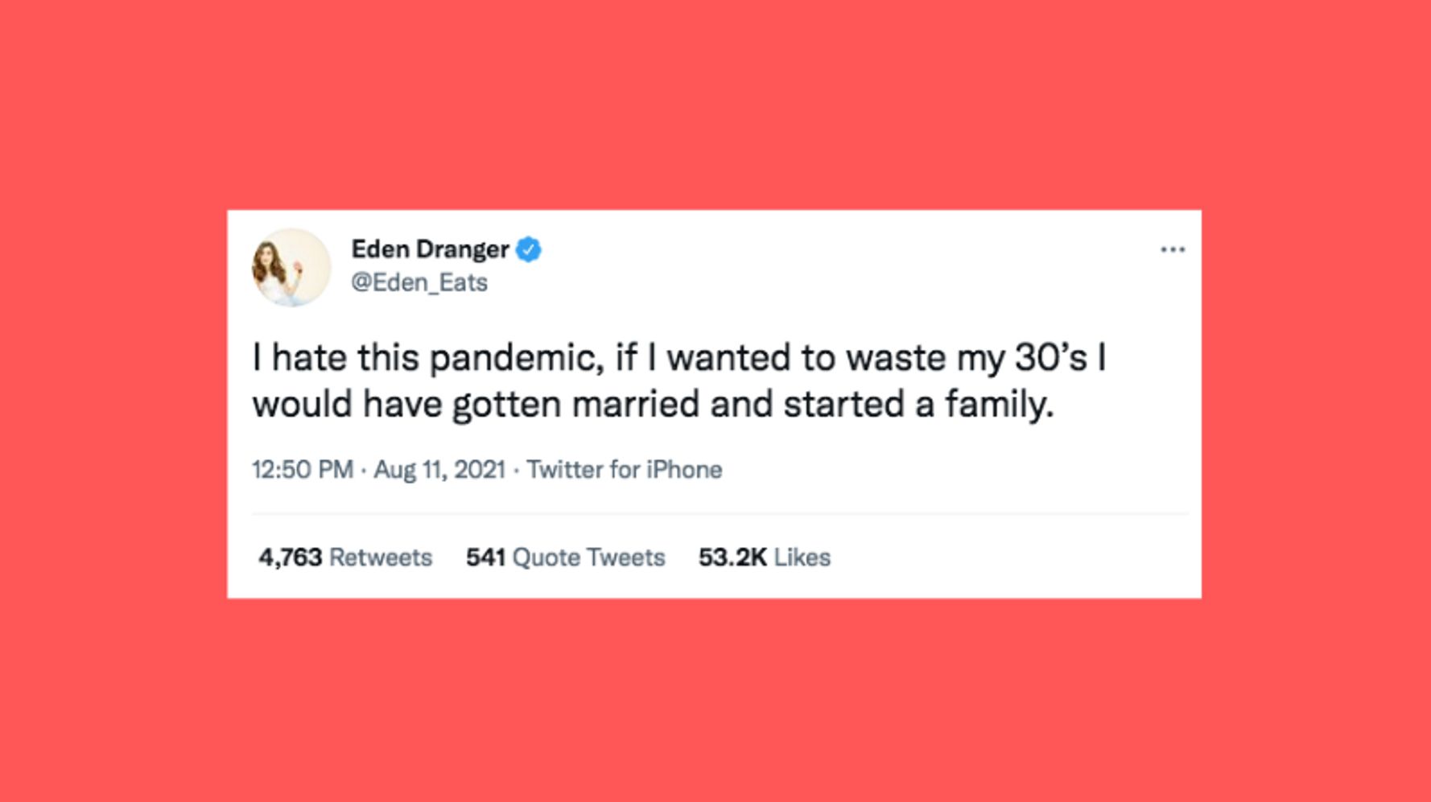The image size is (1431, 802).
Task: Click the 12:50 PM timestamp
Action: (303, 470)
